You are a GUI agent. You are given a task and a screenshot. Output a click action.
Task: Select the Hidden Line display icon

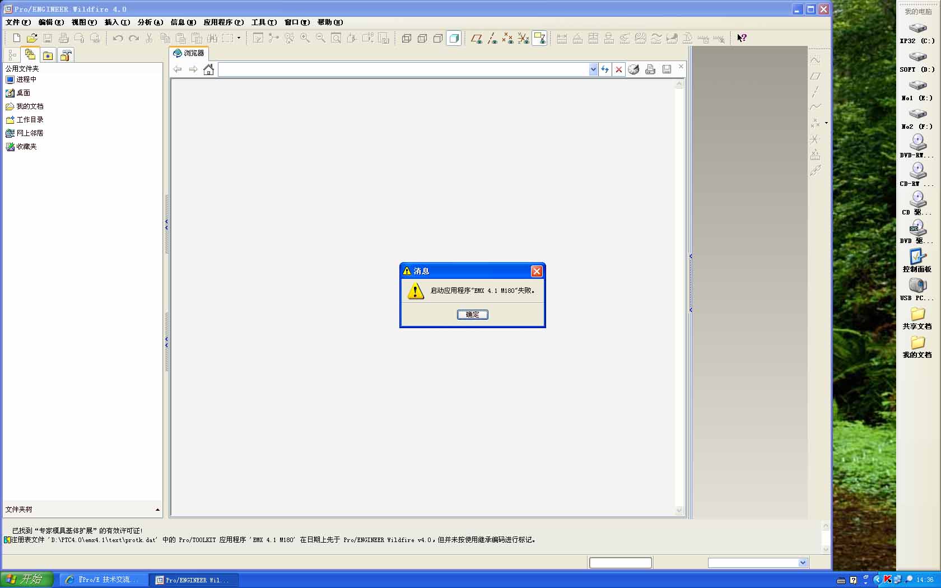coord(422,38)
